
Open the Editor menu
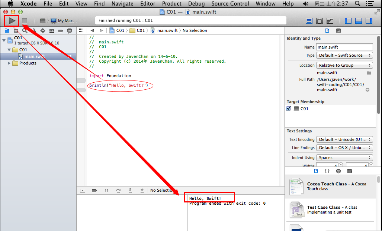[148, 4]
